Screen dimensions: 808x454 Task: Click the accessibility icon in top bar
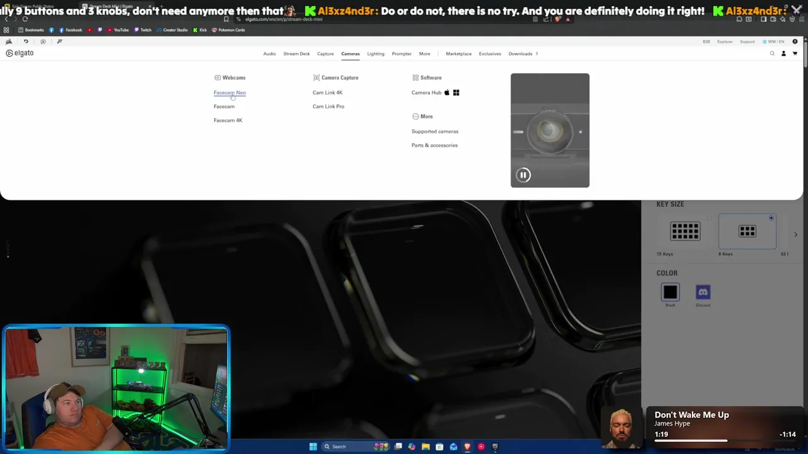[x=795, y=42]
